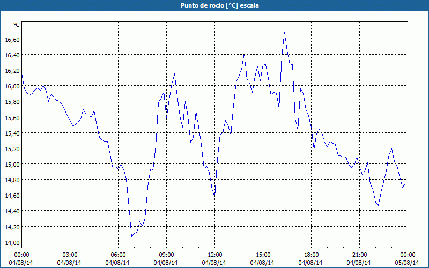429x268 pixels.
Task: Click the °C unit label on the y-axis
Action: (x=17, y=25)
